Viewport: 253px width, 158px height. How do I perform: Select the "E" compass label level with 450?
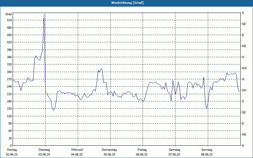point(243,35)
